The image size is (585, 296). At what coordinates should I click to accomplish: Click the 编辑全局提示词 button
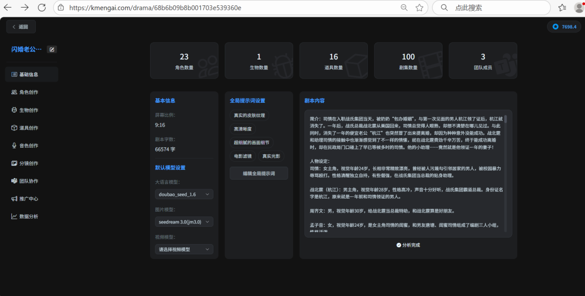click(259, 174)
